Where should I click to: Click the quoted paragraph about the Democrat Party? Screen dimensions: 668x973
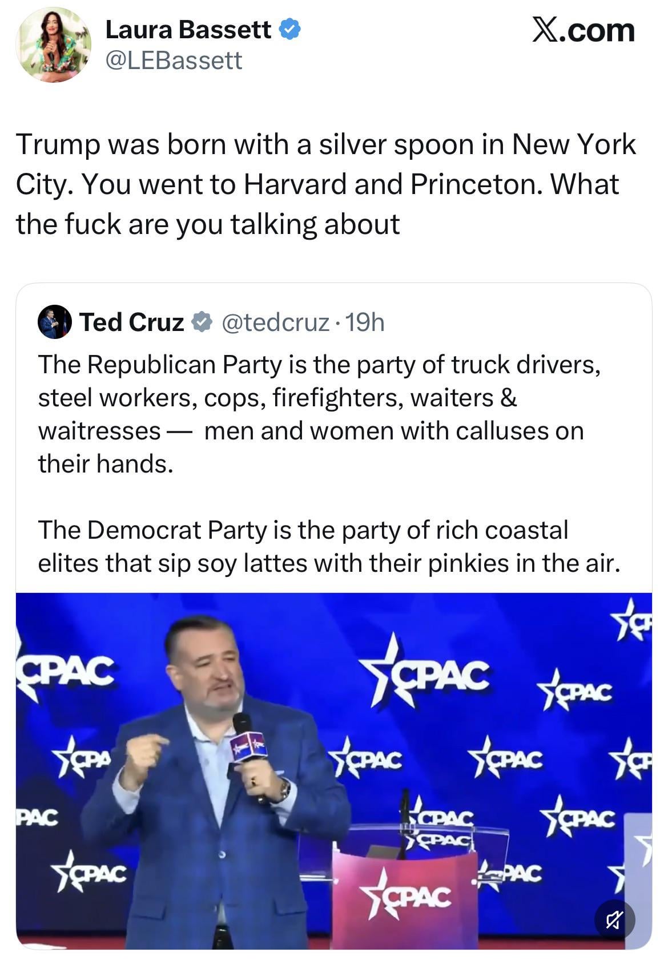(x=328, y=546)
